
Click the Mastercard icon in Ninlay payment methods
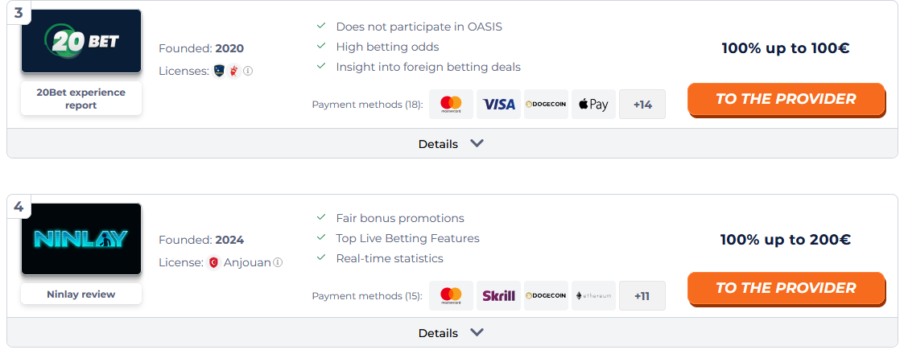(451, 296)
